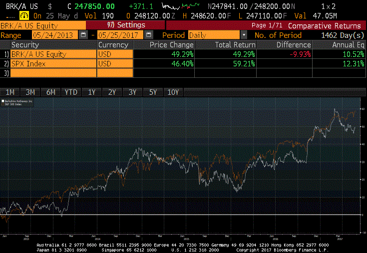Open the Daily period combo box
Screen dimensions: 367x253
[214, 35]
